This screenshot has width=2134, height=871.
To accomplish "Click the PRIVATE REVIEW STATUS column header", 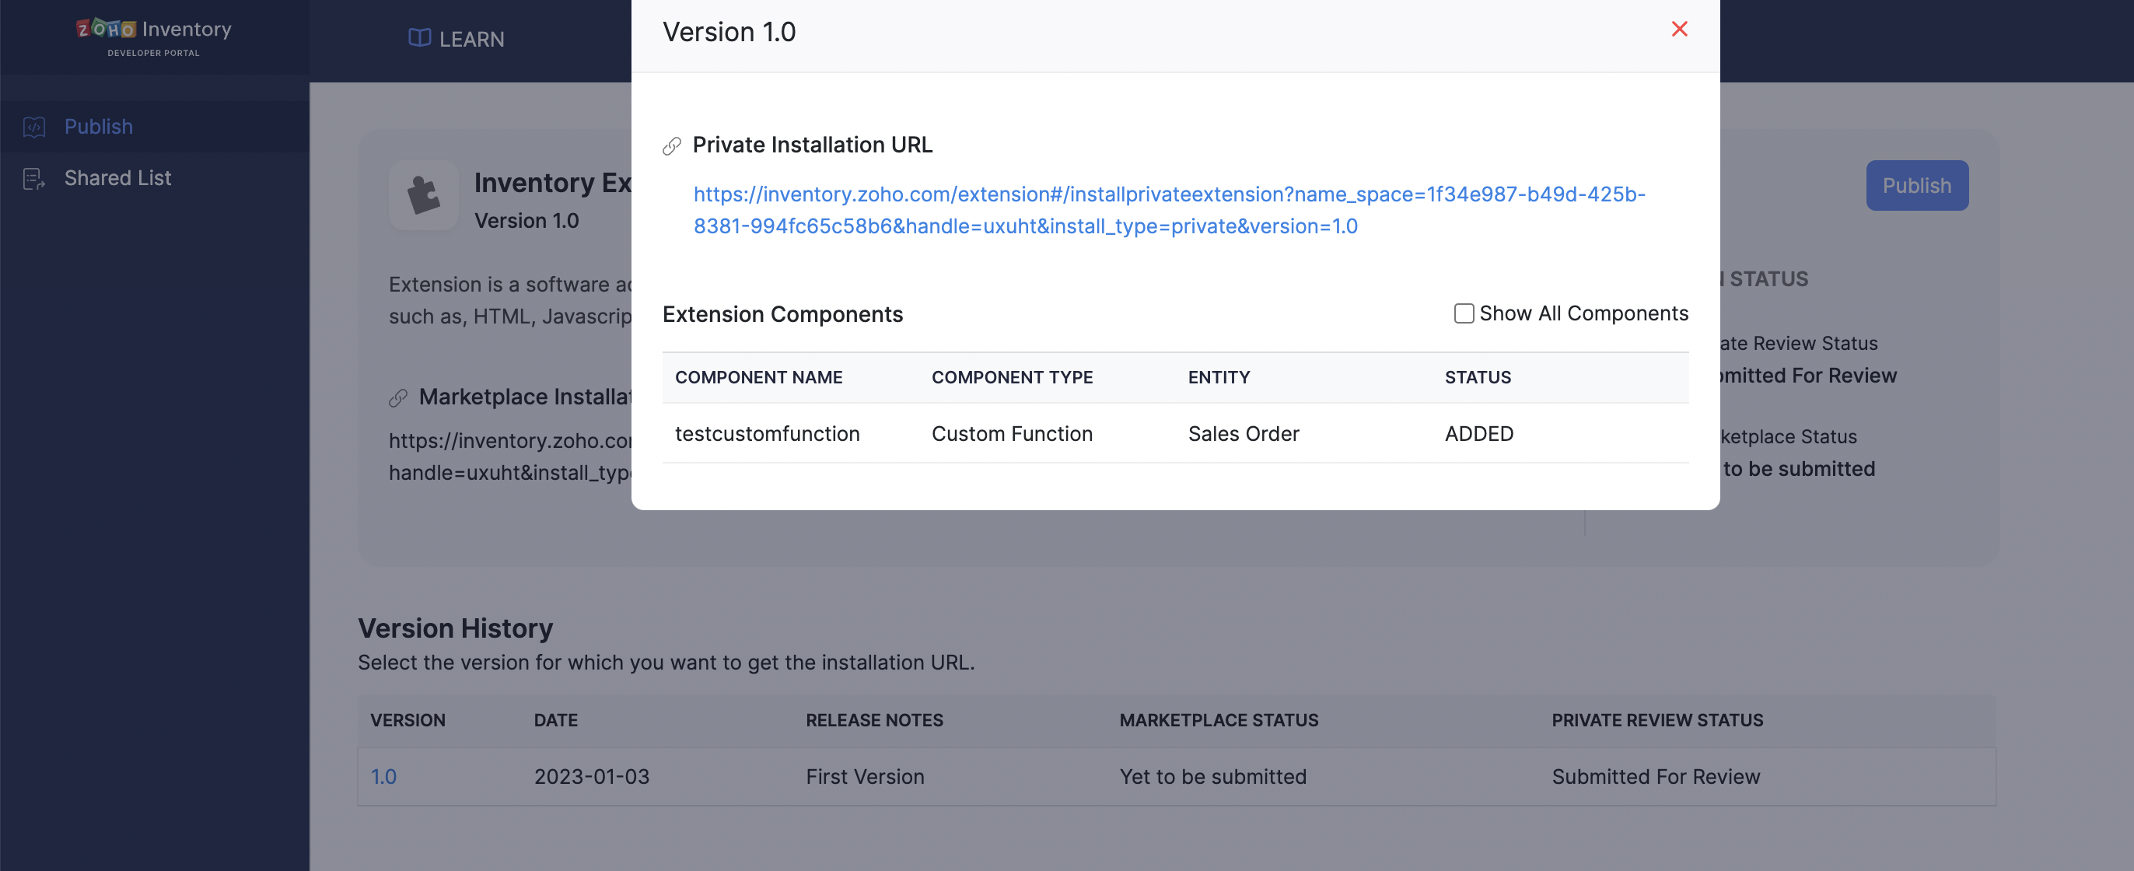I will tap(1656, 720).
